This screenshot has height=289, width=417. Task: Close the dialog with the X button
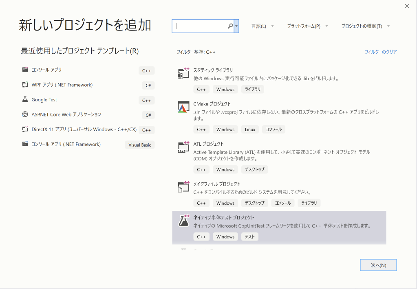407,6
